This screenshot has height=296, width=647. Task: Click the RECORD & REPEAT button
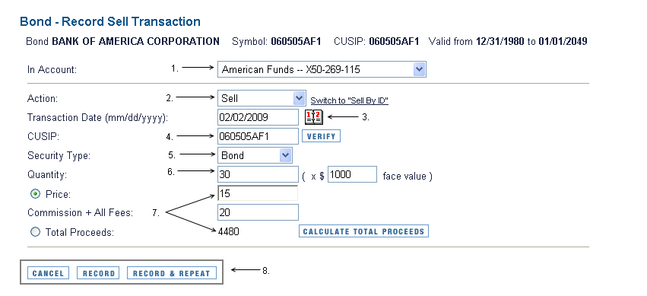click(172, 273)
